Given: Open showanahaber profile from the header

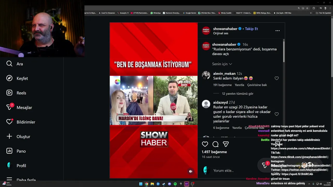Looking at the screenshot, I should 225,29.
